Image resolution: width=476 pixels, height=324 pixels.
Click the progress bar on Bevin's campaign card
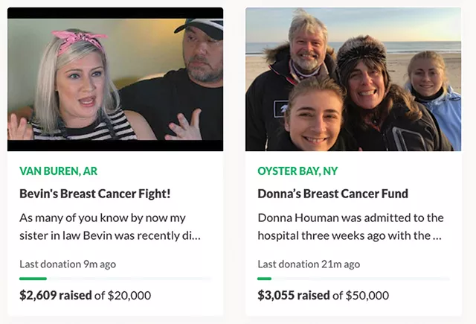tap(115, 279)
